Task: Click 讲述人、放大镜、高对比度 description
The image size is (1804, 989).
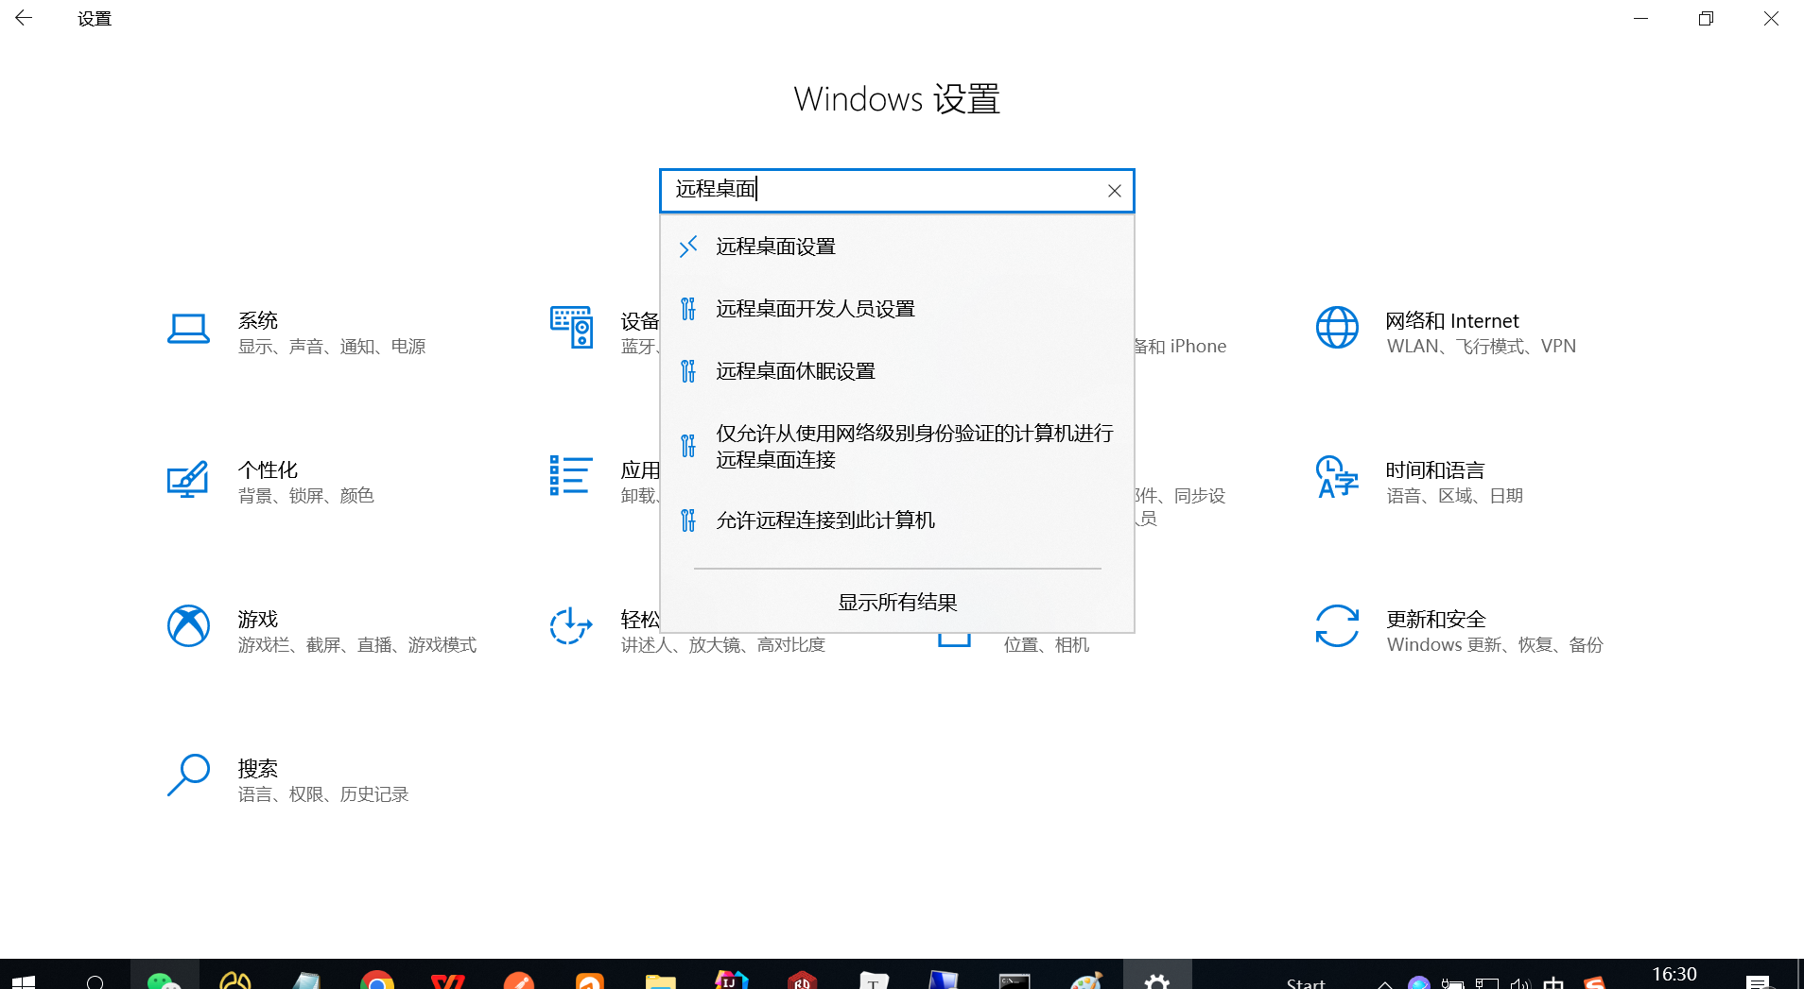Action: tap(723, 645)
